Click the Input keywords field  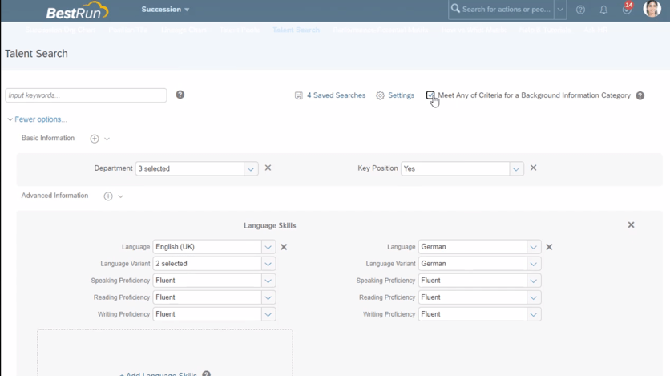[x=86, y=95]
